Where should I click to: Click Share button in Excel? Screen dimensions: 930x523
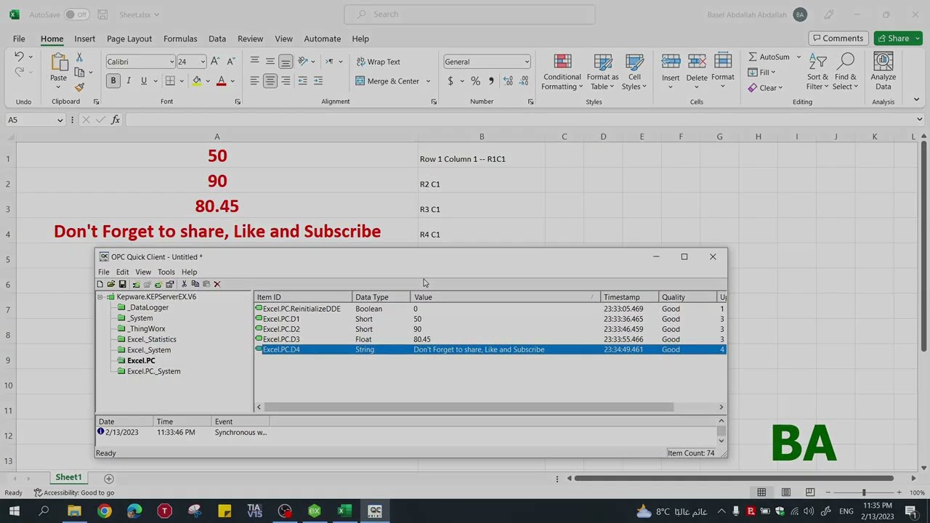[898, 38]
